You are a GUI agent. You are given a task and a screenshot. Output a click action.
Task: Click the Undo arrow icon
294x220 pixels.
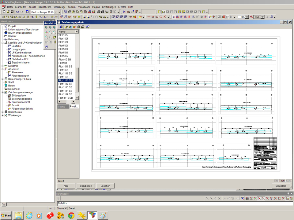pos(17,12)
